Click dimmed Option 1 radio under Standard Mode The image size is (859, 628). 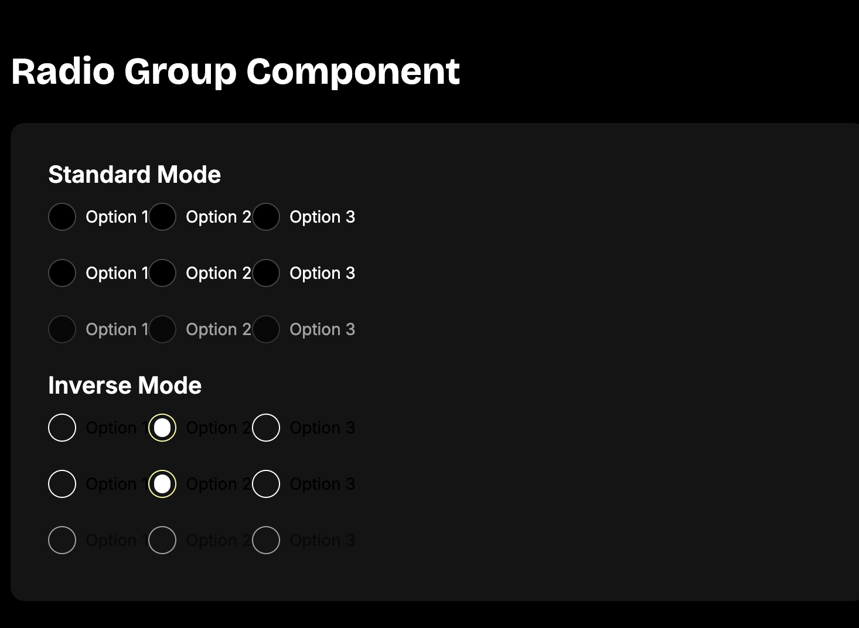(62, 329)
